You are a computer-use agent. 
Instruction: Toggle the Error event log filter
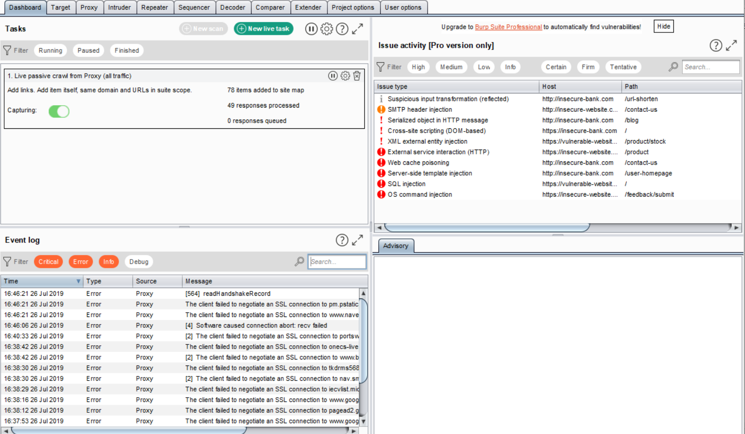81,262
